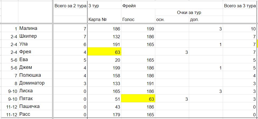258x119 pixels.
Task: Click the '3 тур' header cell
Action: tap(104, 6)
